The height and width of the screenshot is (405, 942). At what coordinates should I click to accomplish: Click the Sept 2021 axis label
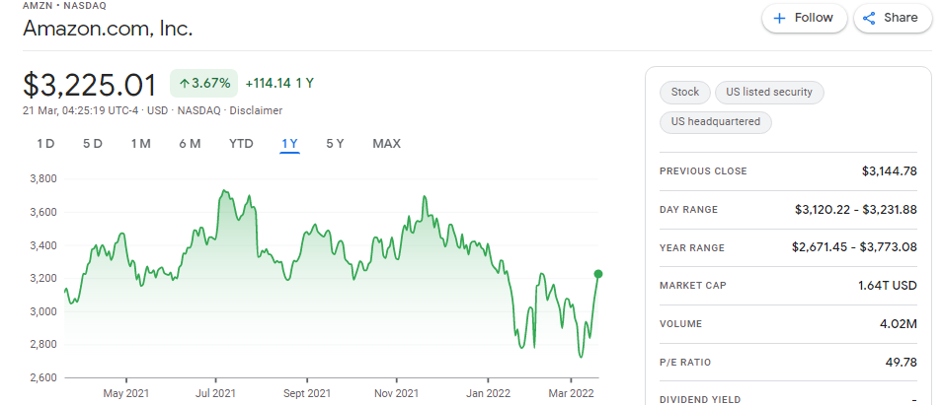pyautogui.click(x=307, y=393)
